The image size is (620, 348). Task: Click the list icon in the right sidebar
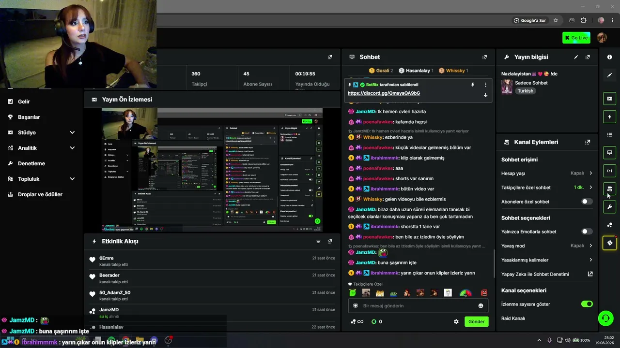(610, 134)
